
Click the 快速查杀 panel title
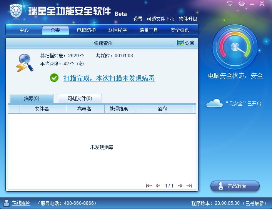(x=103, y=43)
